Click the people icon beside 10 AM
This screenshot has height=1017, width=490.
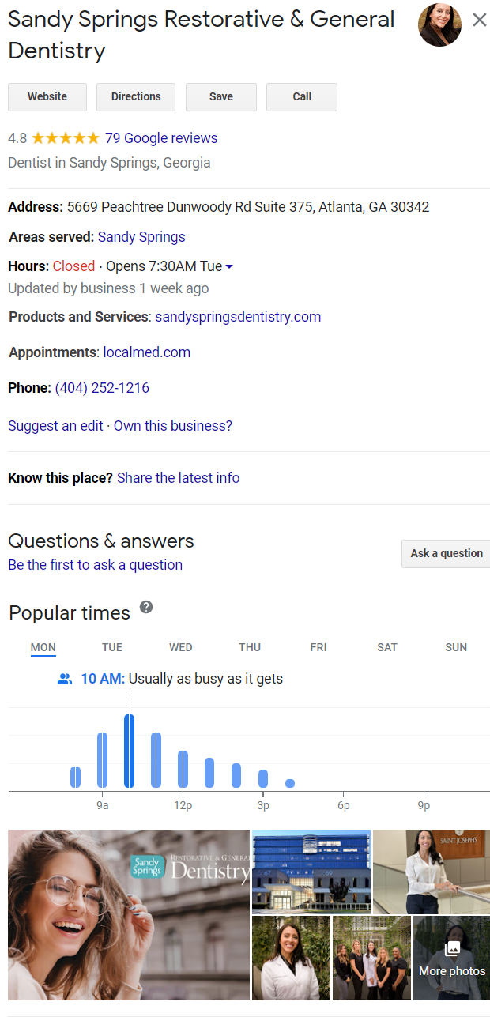point(65,679)
